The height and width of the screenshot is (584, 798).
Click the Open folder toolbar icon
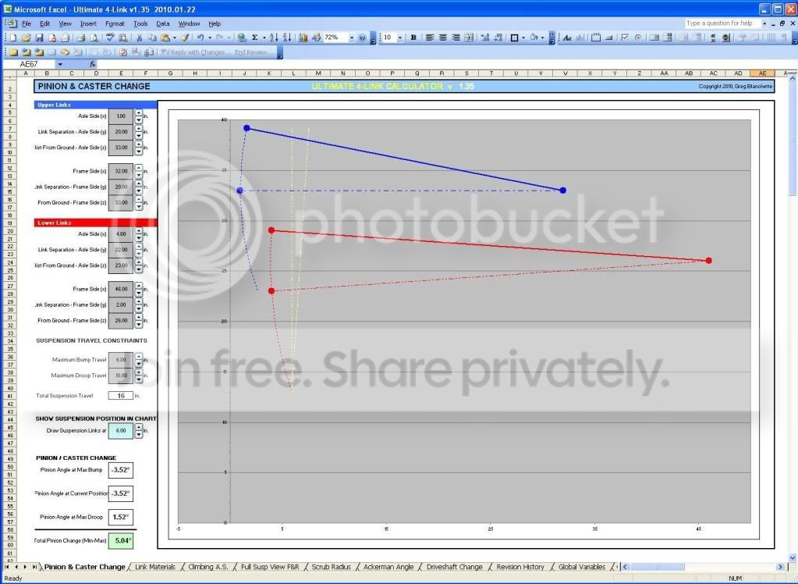coord(27,37)
